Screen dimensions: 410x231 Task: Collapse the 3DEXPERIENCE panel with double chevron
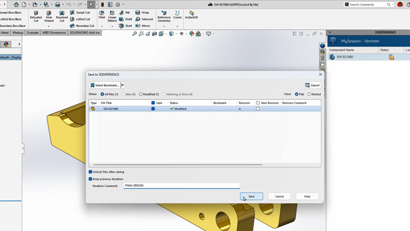click(x=330, y=32)
